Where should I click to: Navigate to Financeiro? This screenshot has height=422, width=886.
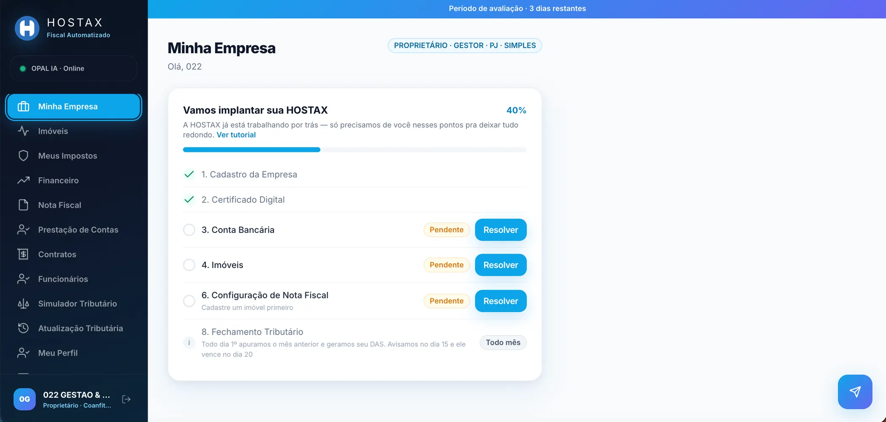73,180
